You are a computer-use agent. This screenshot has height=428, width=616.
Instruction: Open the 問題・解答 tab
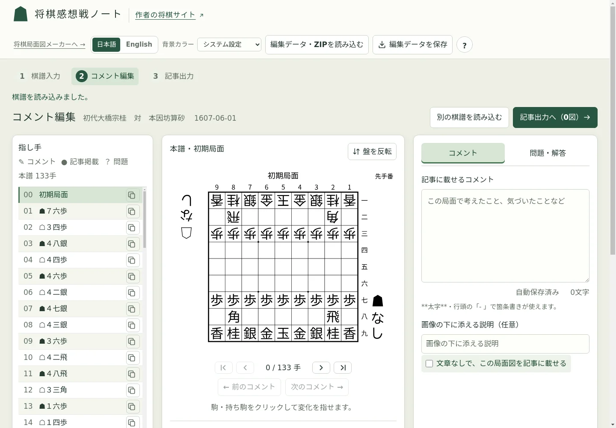pos(548,153)
